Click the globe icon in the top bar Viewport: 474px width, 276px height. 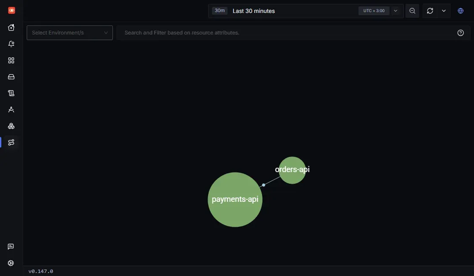click(460, 11)
